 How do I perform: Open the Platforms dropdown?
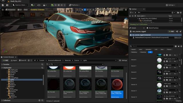[x=74, y=5]
